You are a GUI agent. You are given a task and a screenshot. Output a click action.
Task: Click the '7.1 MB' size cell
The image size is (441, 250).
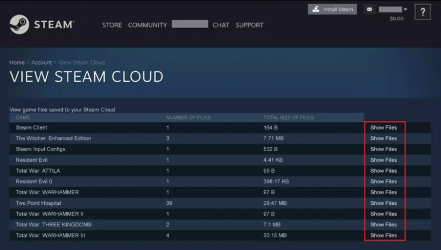pos(272,225)
